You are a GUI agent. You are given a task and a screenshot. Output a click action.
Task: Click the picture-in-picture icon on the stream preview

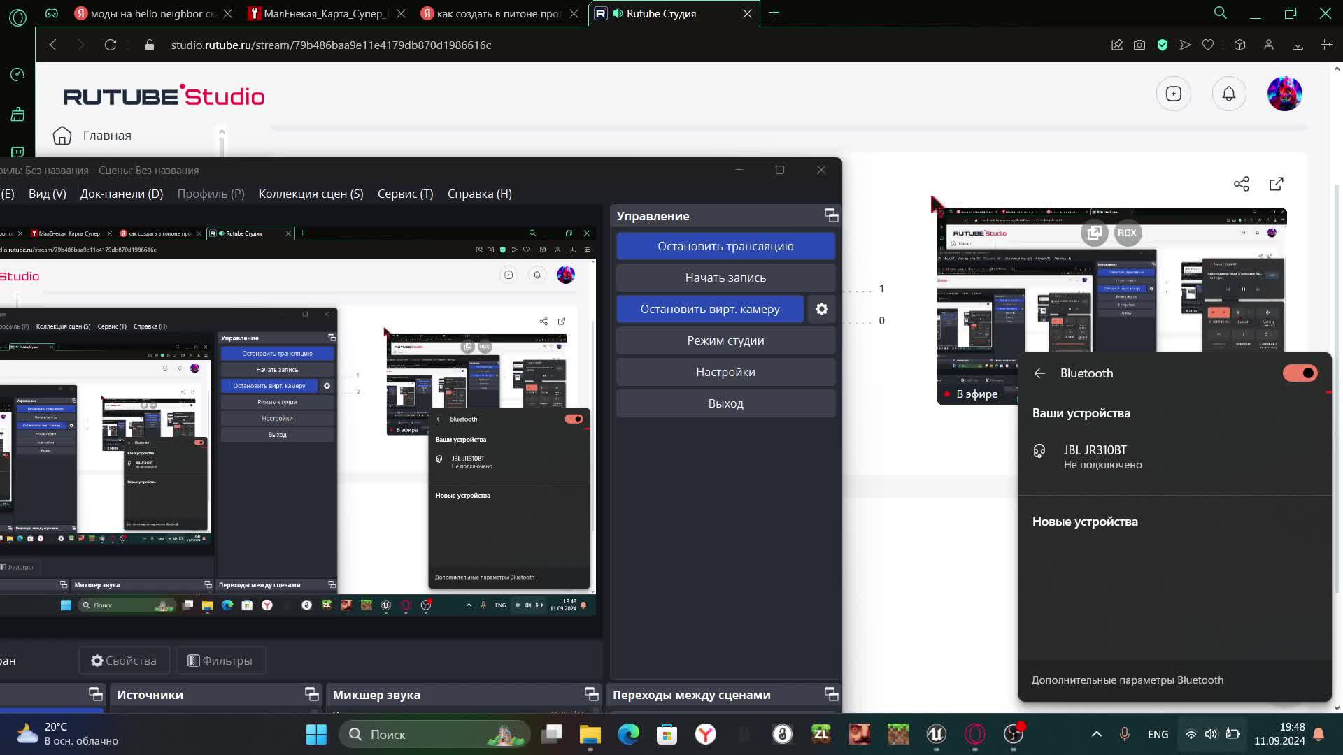1095,233
